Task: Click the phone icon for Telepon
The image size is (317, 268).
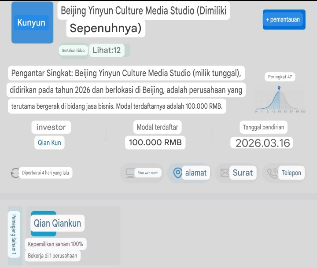Action: (273, 173)
